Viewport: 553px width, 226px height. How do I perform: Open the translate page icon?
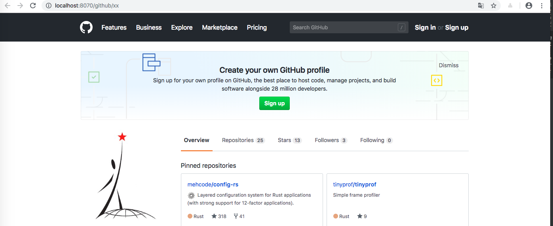point(481,6)
